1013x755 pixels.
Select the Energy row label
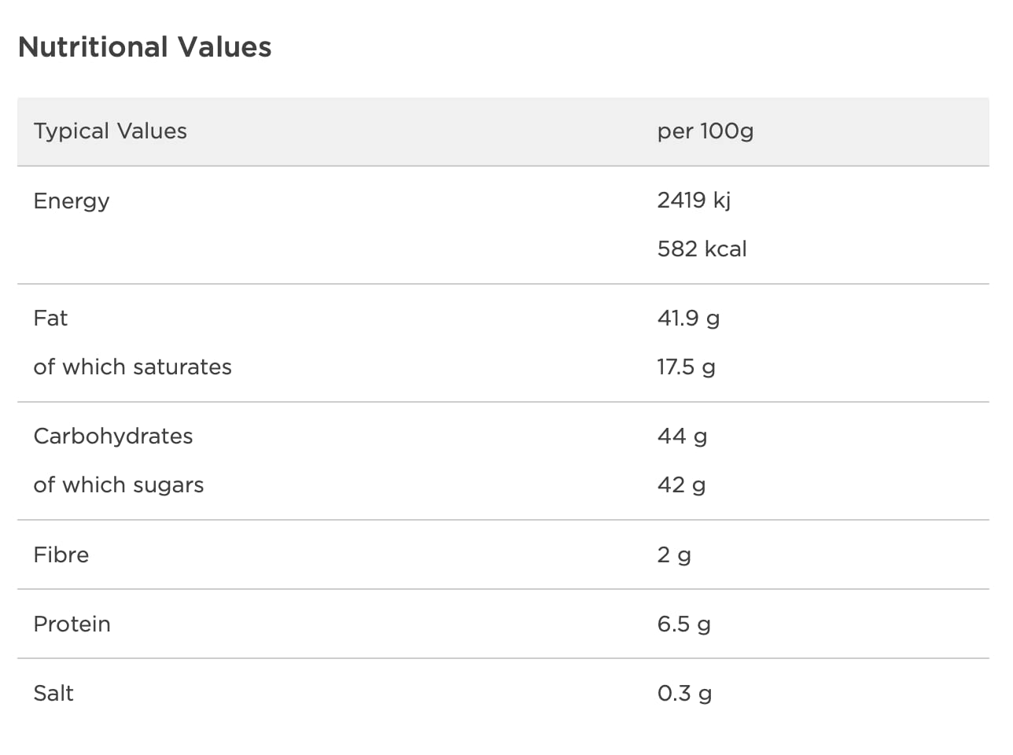[x=72, y=201]
